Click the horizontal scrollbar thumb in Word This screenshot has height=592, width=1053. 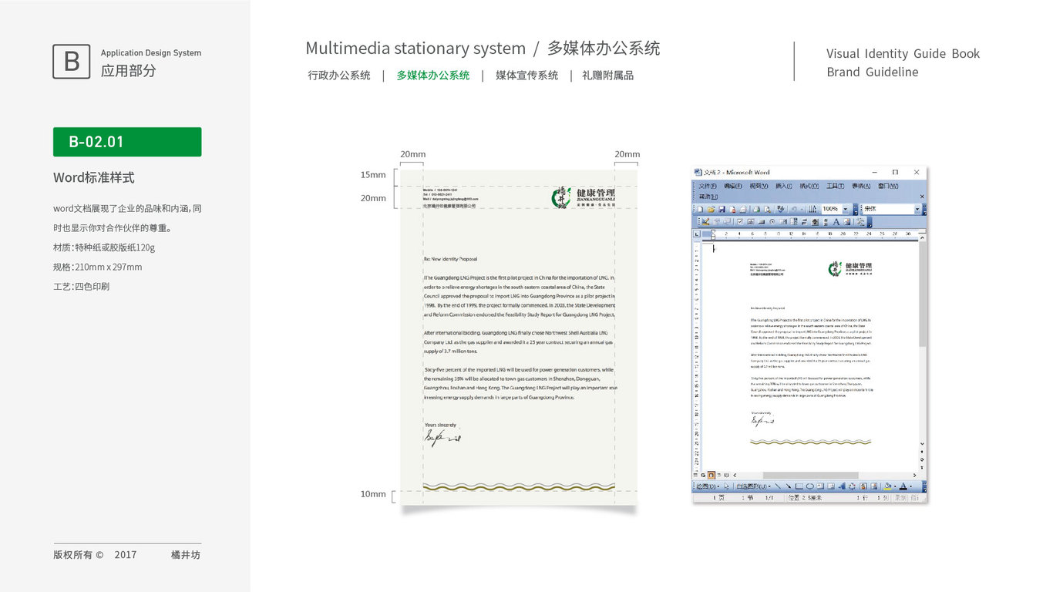tap(811, 476)
